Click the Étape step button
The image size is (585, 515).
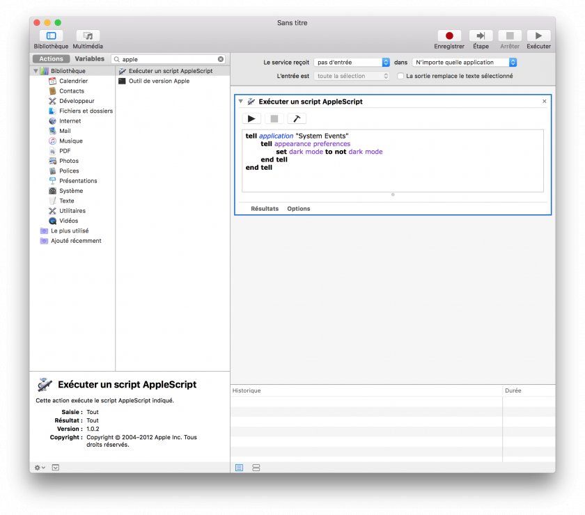(481, 35)
